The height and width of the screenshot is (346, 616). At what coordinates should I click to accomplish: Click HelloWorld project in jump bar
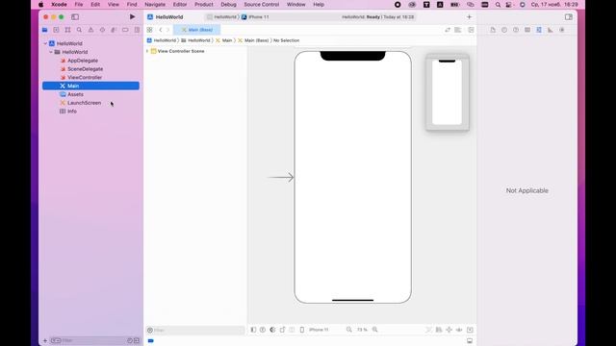162,40
